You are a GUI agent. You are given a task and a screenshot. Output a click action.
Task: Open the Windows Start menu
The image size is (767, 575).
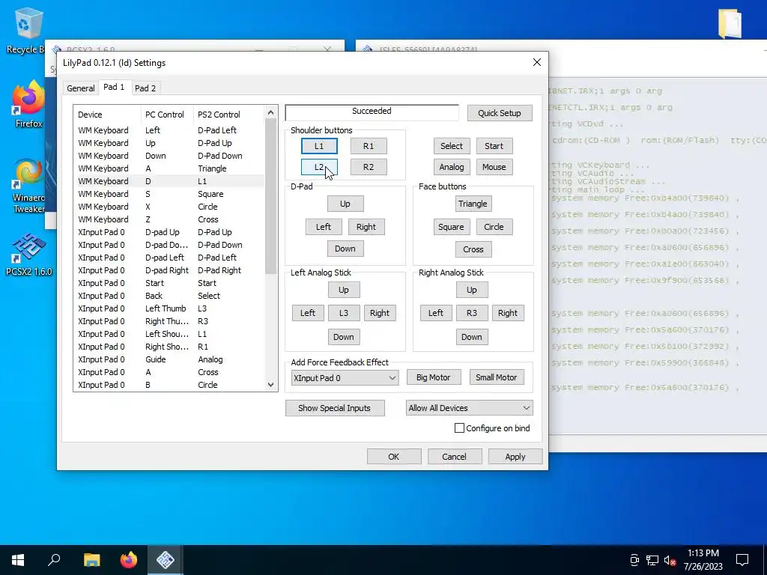click(x=18, y=560)
